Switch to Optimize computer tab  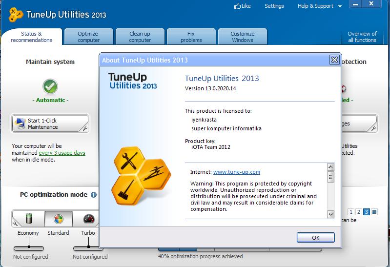click(x=89, y=37)
